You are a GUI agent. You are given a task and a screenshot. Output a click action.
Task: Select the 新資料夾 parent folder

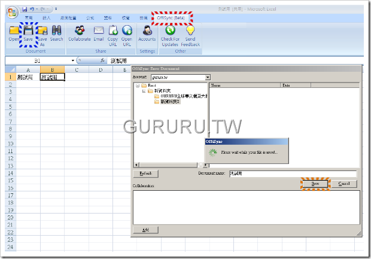click(162, 91)
